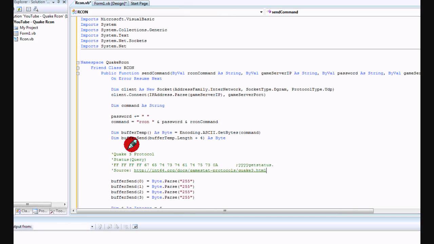Viewport: 434px width, 244px height.
Task: Click 'bufferSend(3) = Byte.Parse("255")' line
Action: (153, 197)
